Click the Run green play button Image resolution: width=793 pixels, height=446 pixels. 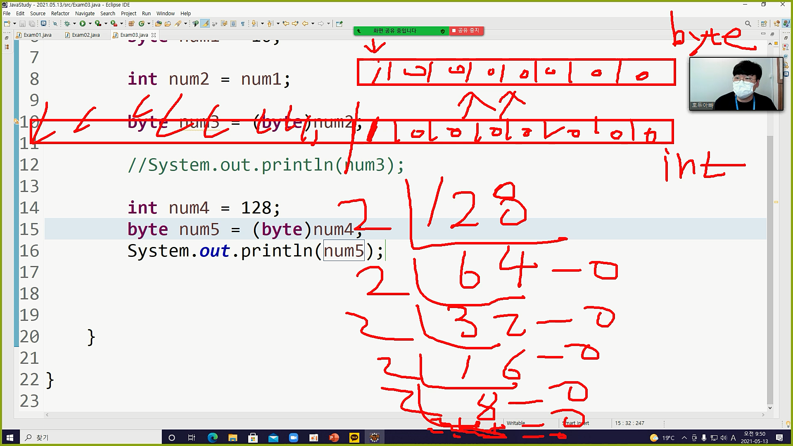[x=83, y=24]
